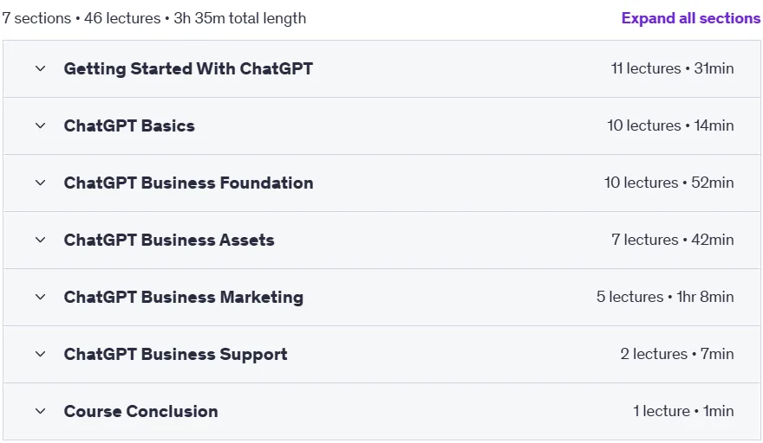Viewport: 763px width, 443px height.
Task: Open ChatGPT Business Foundation section title
Action: click(x=188, y=183)
